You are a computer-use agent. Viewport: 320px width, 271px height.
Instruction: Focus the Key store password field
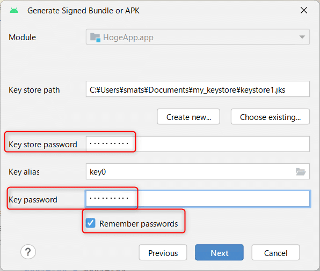(x=198, y=144)
